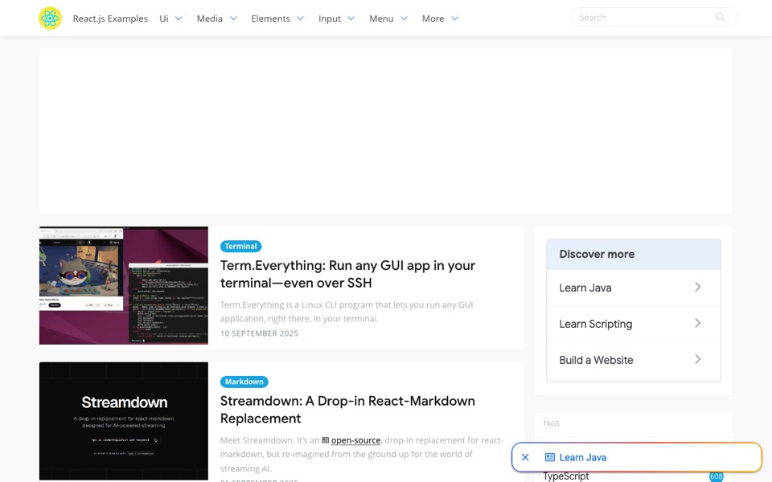Open the Ui menu item
The height and width of the screenshot is (482, 772).
pyautogui.click(x=164, y=18)
